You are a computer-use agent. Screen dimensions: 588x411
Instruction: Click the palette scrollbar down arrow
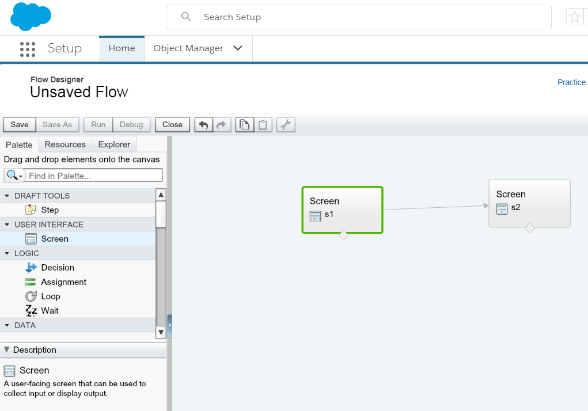point(161,332)
